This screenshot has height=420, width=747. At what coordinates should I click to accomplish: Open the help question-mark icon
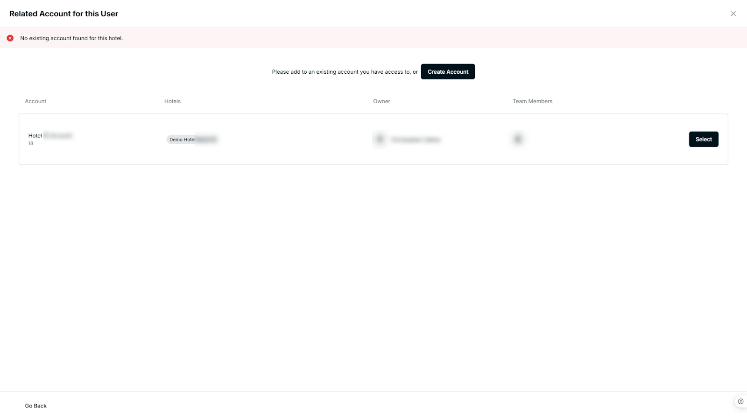[740, 401]
